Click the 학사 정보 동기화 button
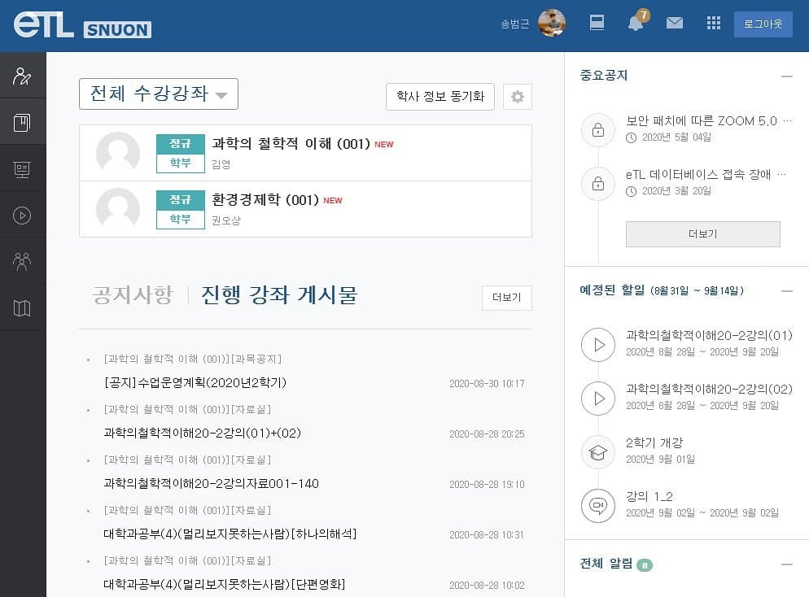Screen dimensions: 809x597 pos(439,97)
